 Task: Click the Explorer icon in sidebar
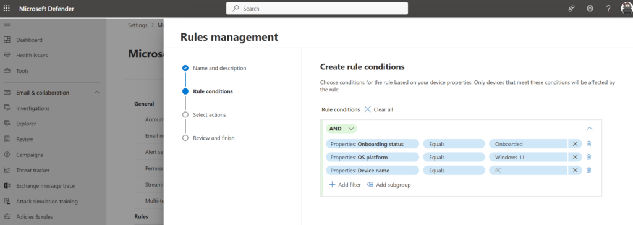(7, 124)
